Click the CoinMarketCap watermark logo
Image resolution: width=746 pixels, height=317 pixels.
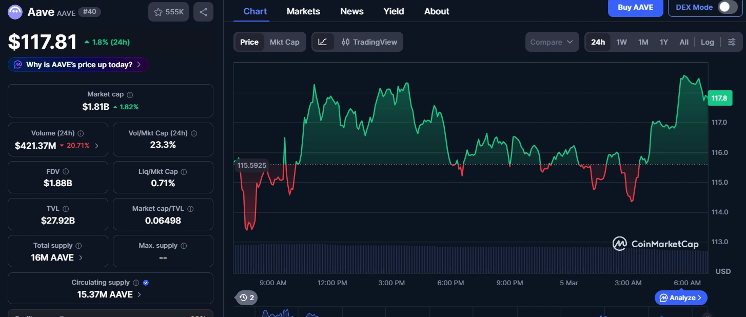pyautogui.click(x=621, y=244)
